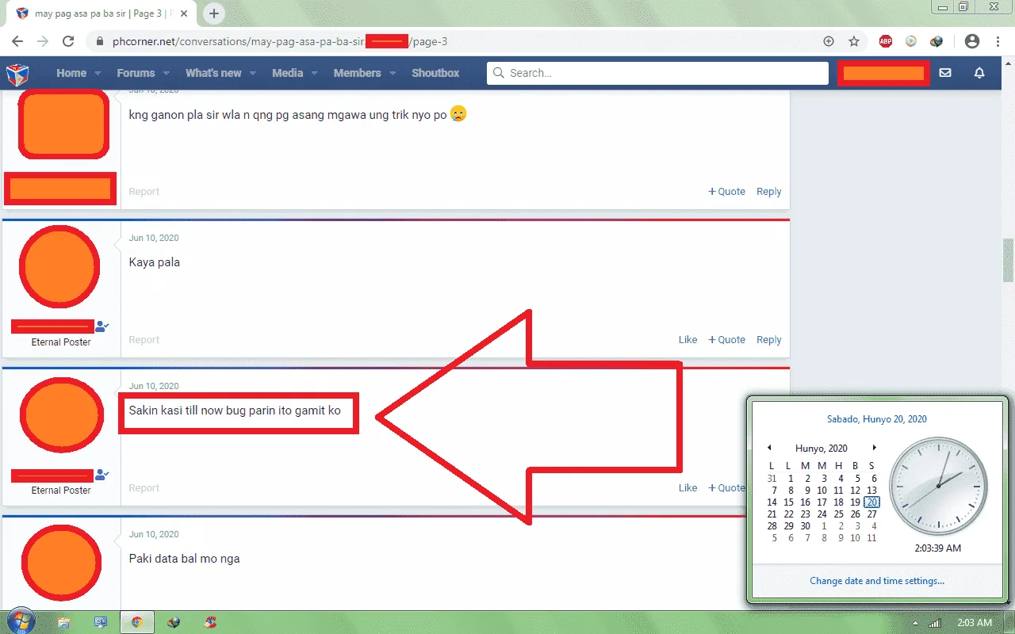Click the install plus icon in address bar
The image size is (1015, 634).
click(x=829, y=41)
